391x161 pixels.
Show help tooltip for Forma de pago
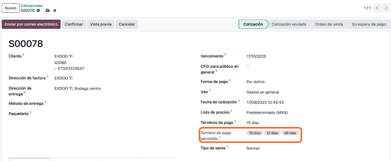[x=230, y=80]
